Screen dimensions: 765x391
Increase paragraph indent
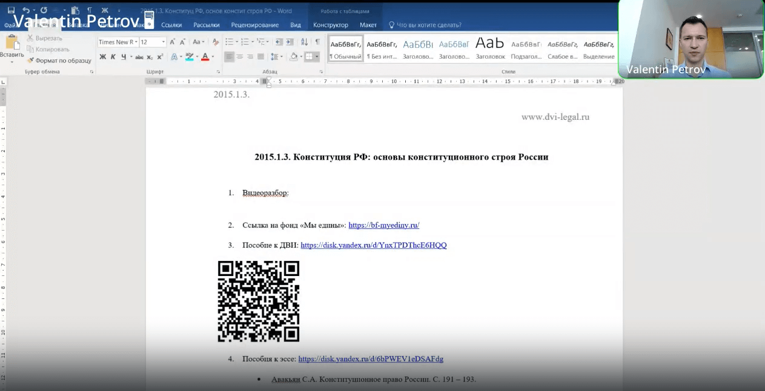(x=290, y=42)
